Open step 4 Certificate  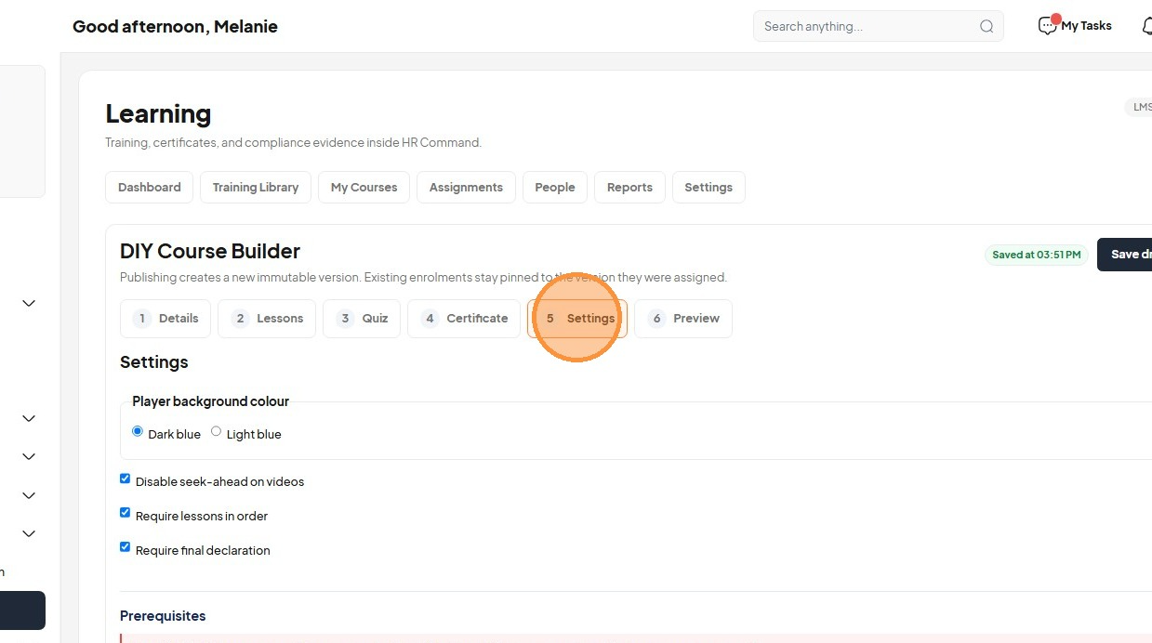[x=464, y=318]
